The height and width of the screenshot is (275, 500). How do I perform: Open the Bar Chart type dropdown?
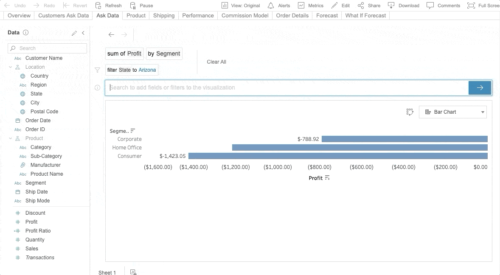[x=452, y=112]
